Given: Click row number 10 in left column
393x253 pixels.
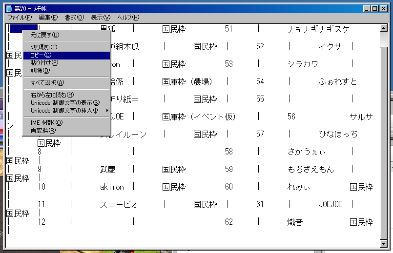Looking at the screenshot, I should pyautogui.click(x=41, y=187).
